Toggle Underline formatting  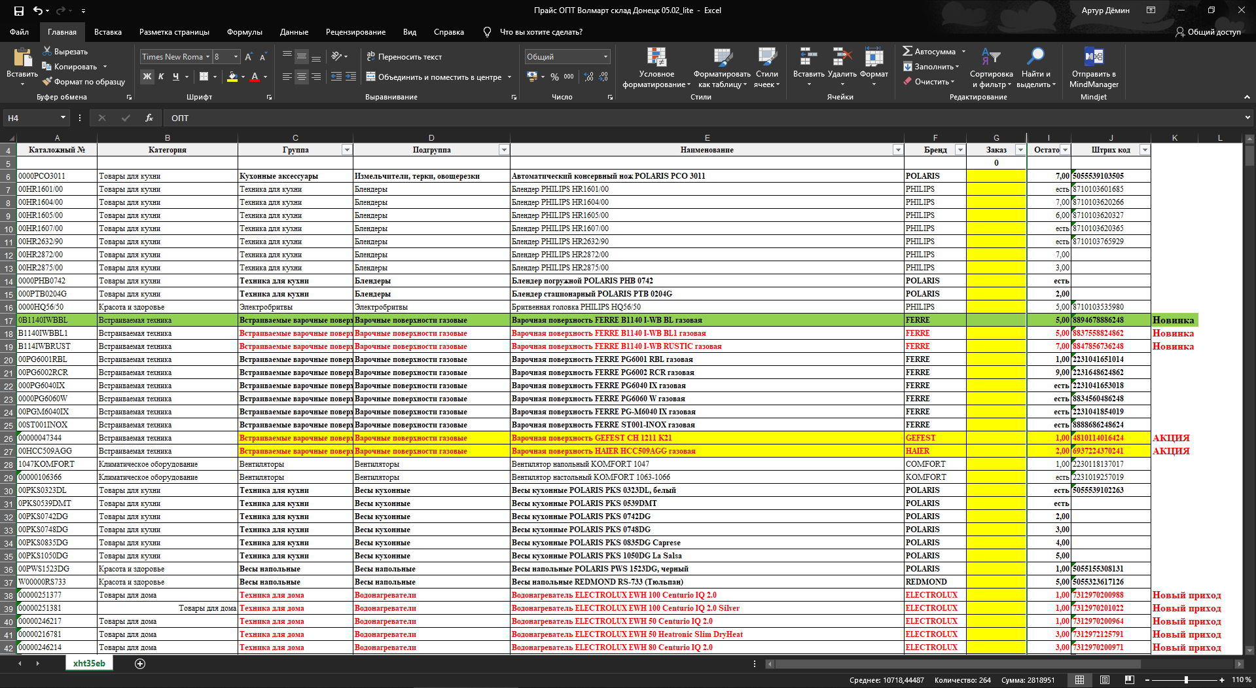pos(175,77)
